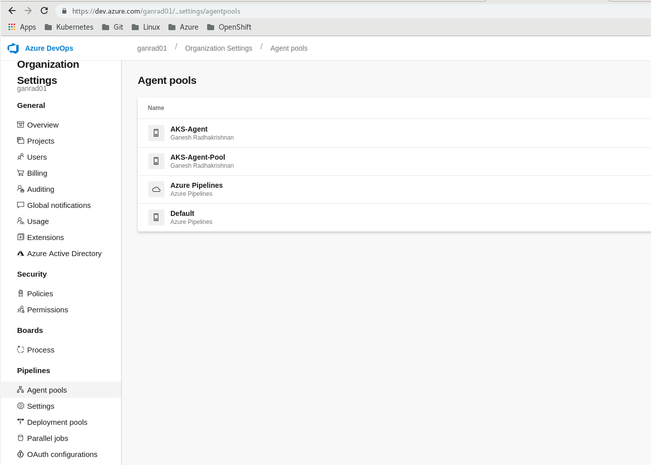Click ganrad01 breadcrumb link
Image resolution: width=651 pixels, height=465 pixels.
(152, 48)
